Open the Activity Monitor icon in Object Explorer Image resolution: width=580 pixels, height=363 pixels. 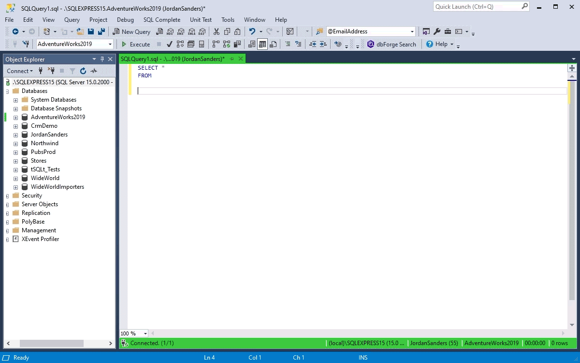click(x=94, y=71)
